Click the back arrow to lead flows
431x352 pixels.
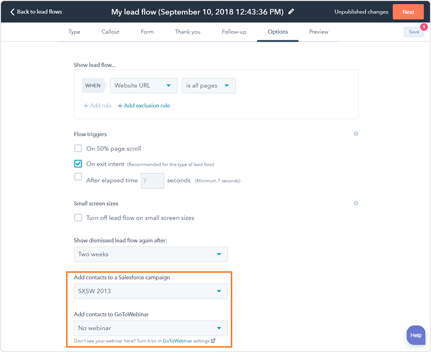[x=13, y=12]
